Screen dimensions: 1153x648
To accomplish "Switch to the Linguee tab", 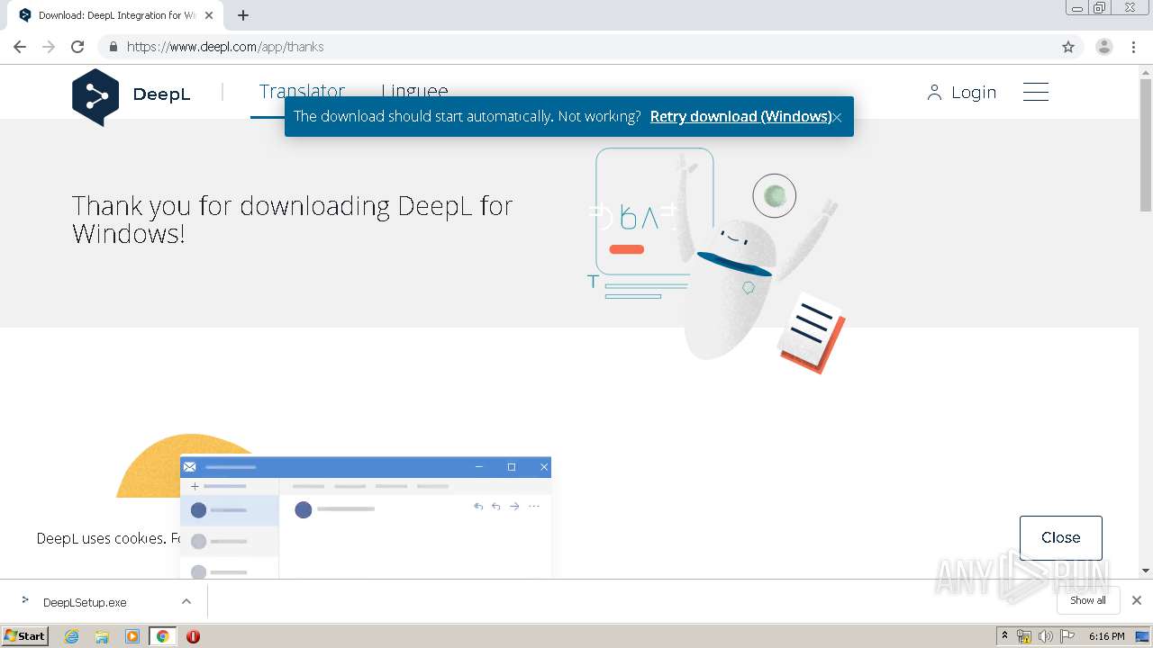I will click(414, 91).
